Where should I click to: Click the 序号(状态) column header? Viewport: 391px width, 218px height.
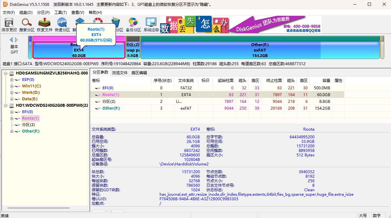163,81
